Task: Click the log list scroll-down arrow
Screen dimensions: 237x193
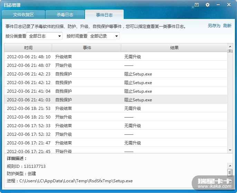Action: pos(230,150)
